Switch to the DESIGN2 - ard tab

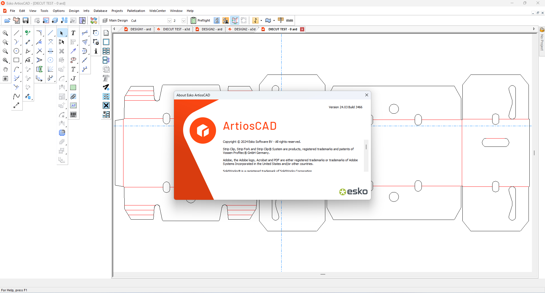tap(209, 29)
